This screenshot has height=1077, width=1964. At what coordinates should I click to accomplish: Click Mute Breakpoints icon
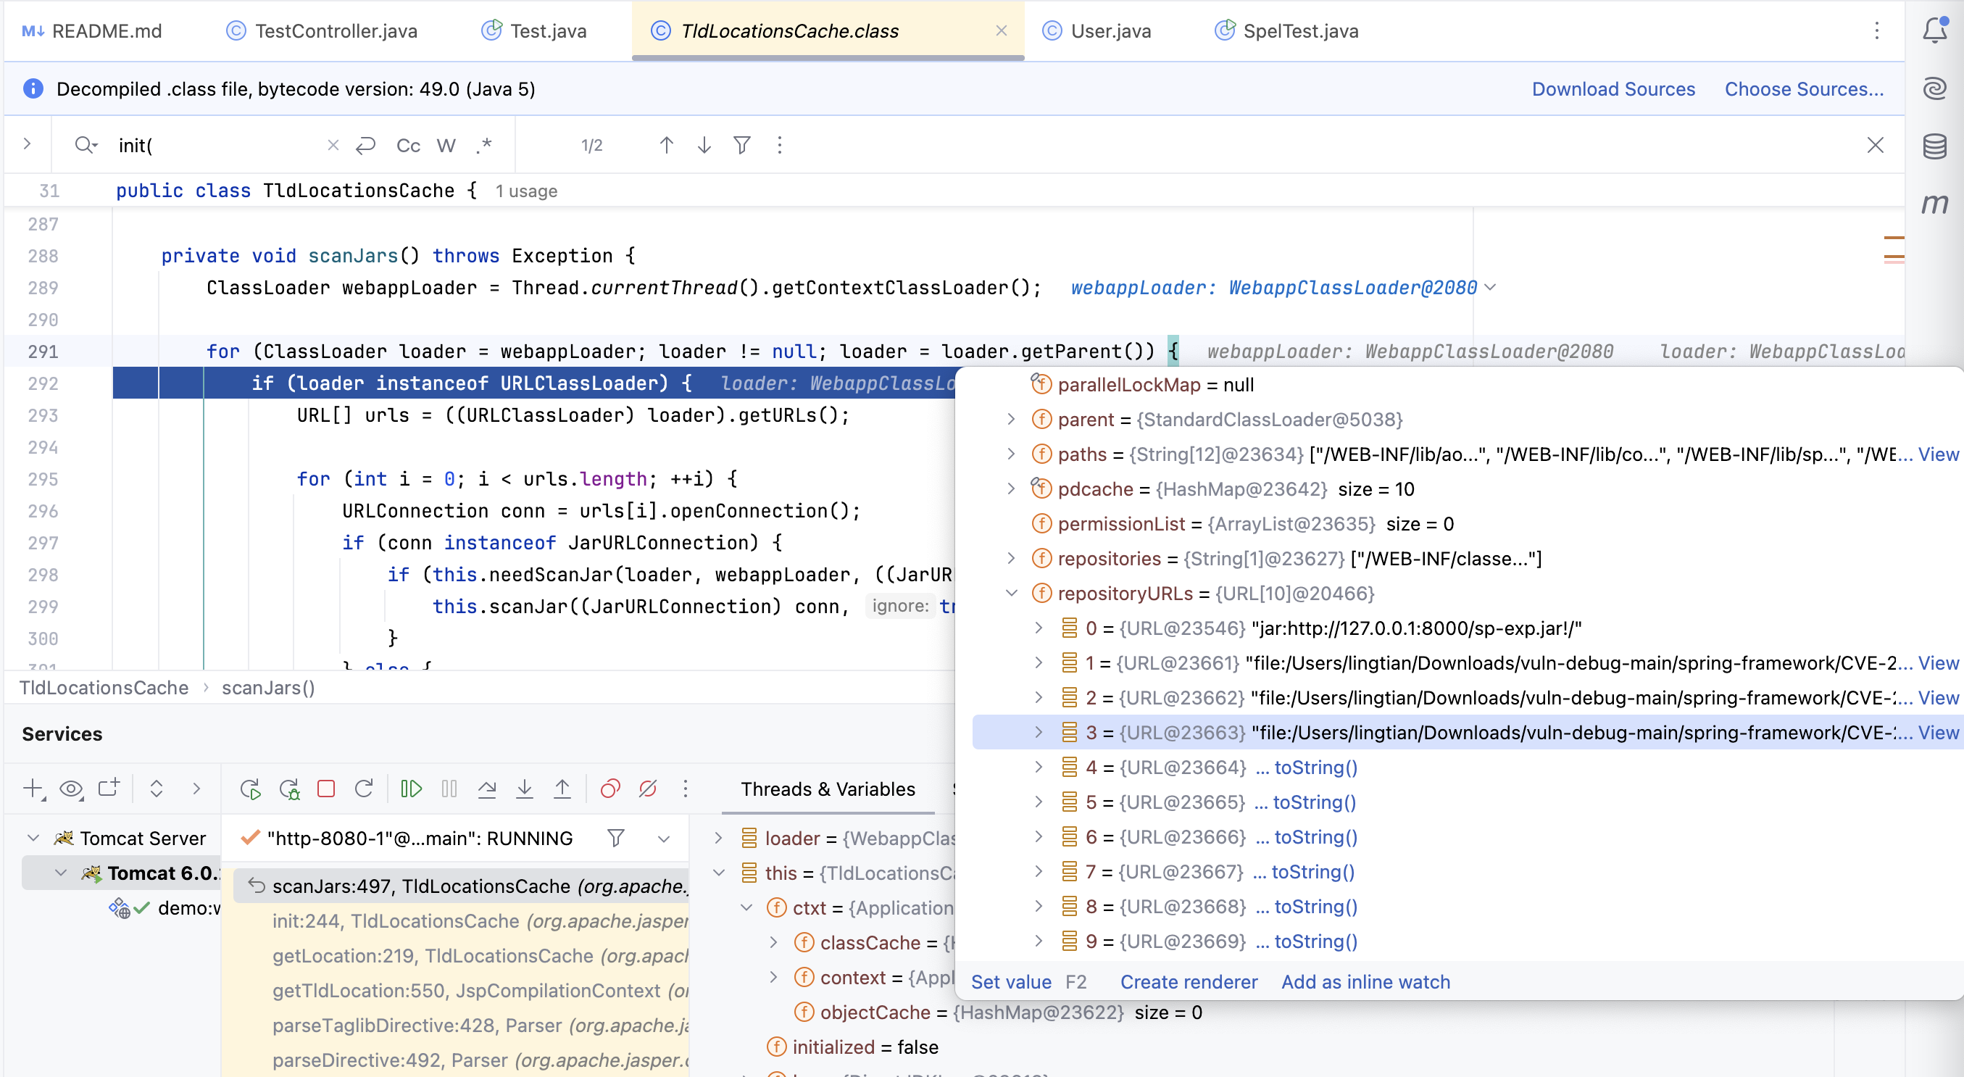648,789
